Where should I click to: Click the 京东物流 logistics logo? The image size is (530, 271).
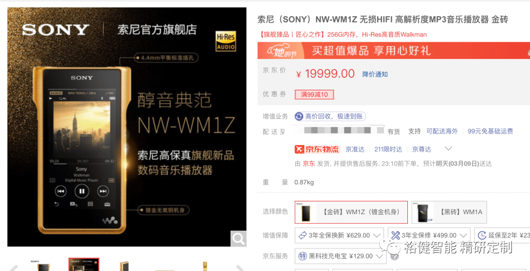pyautogui.click(x=317, y=149)
